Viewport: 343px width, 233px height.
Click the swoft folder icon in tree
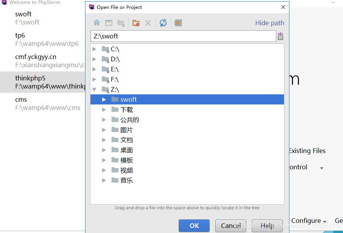(115, 99)
